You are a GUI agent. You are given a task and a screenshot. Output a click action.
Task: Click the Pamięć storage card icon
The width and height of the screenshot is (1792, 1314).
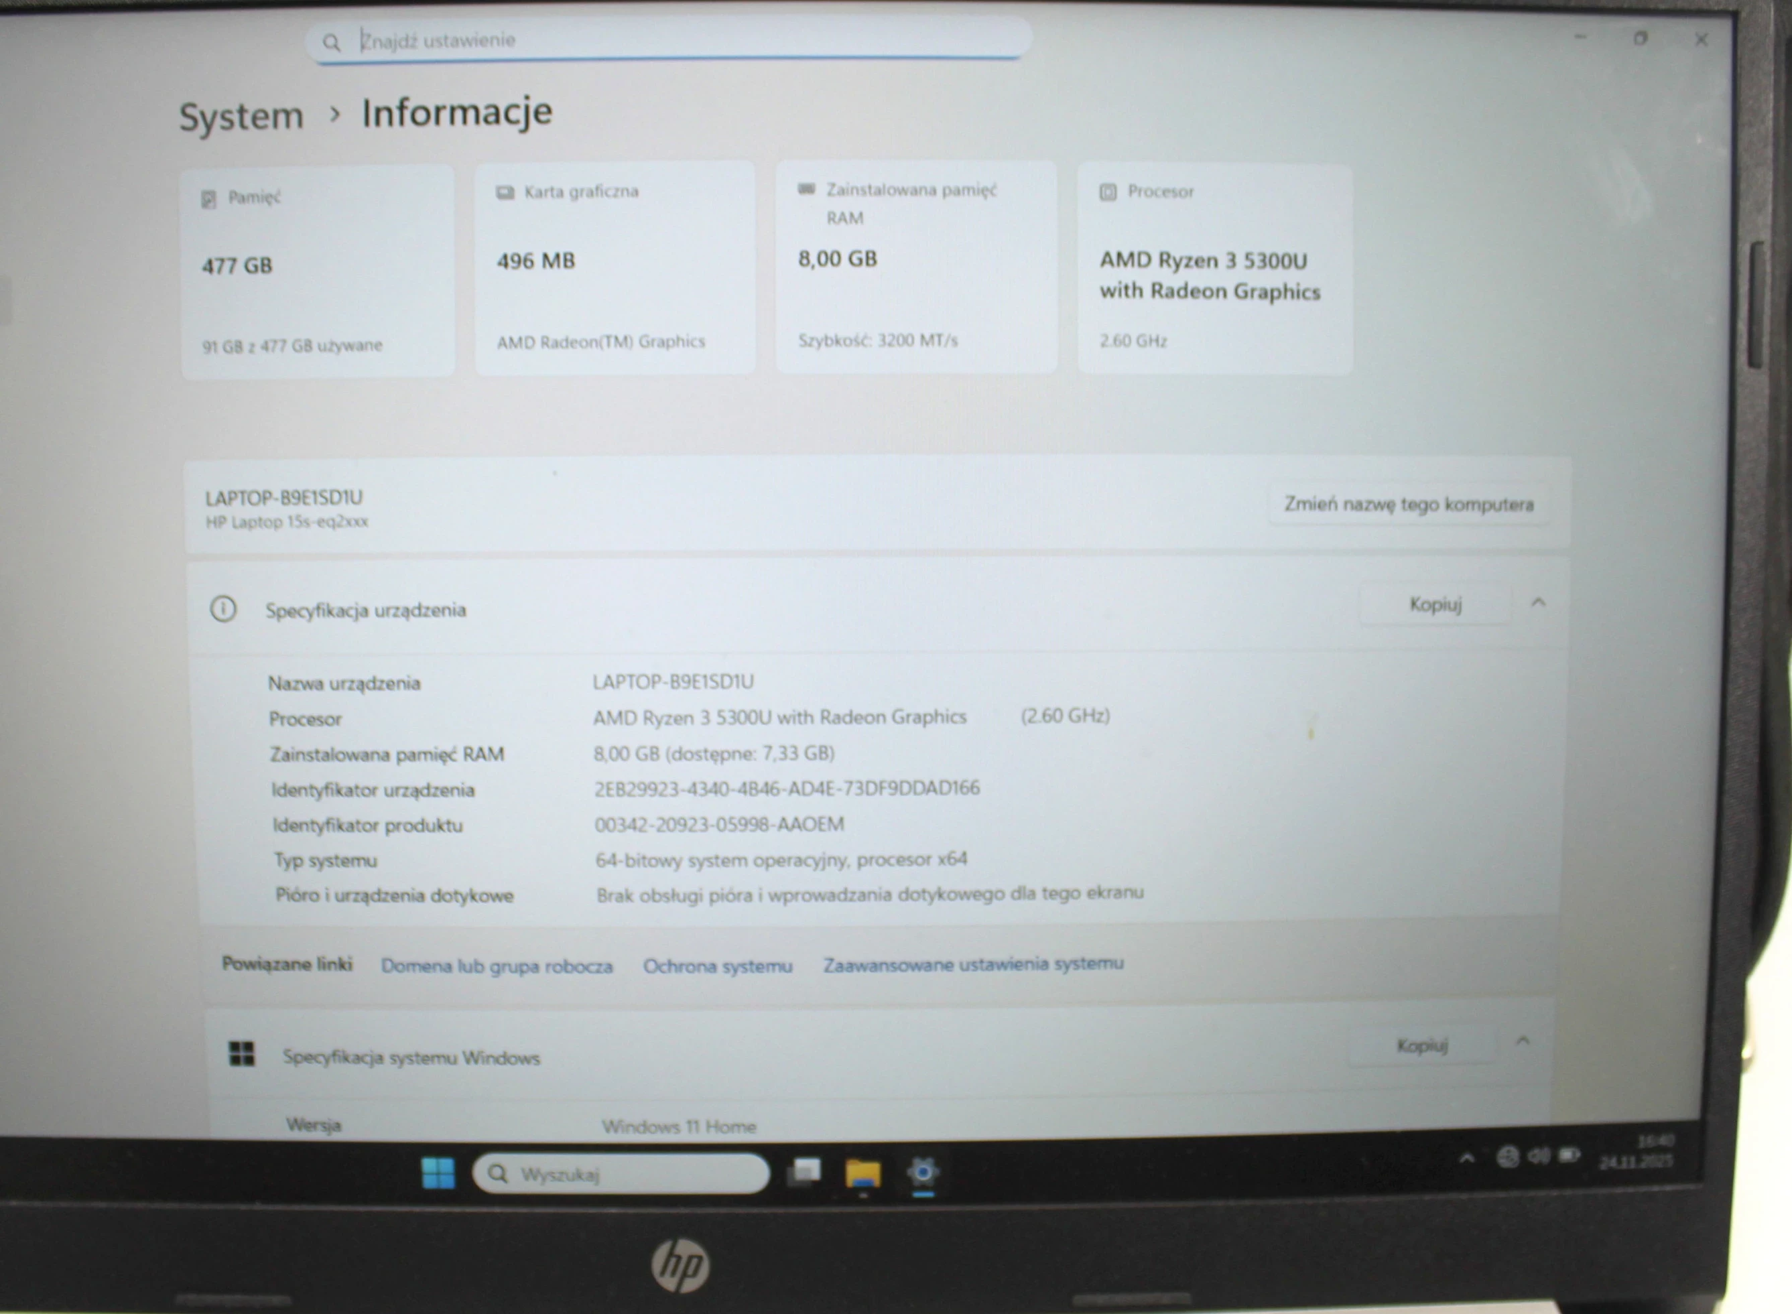pos(210,198)
